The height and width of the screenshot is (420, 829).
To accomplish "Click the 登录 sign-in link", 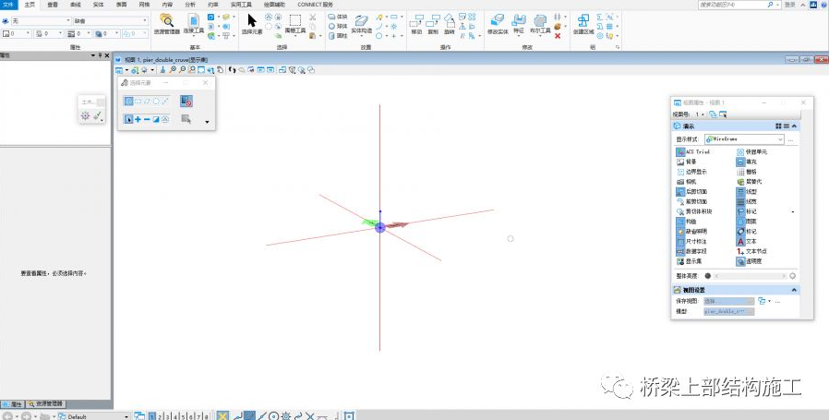I will pos(790,5).
